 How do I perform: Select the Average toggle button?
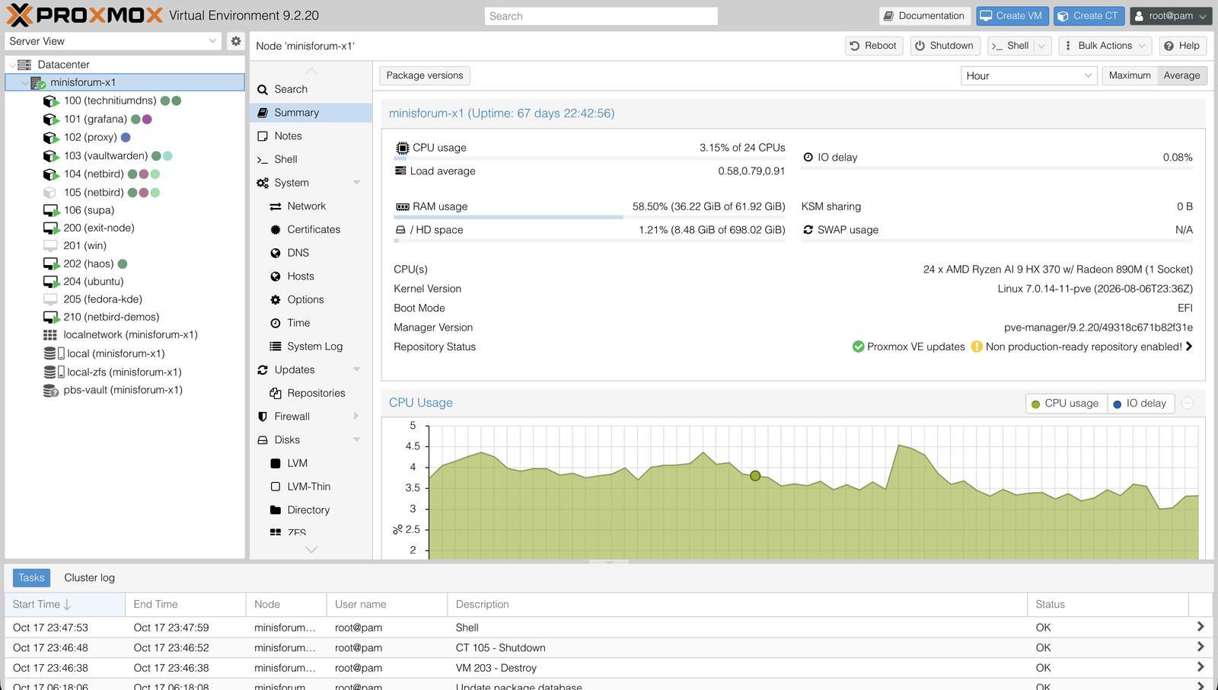1181,75
